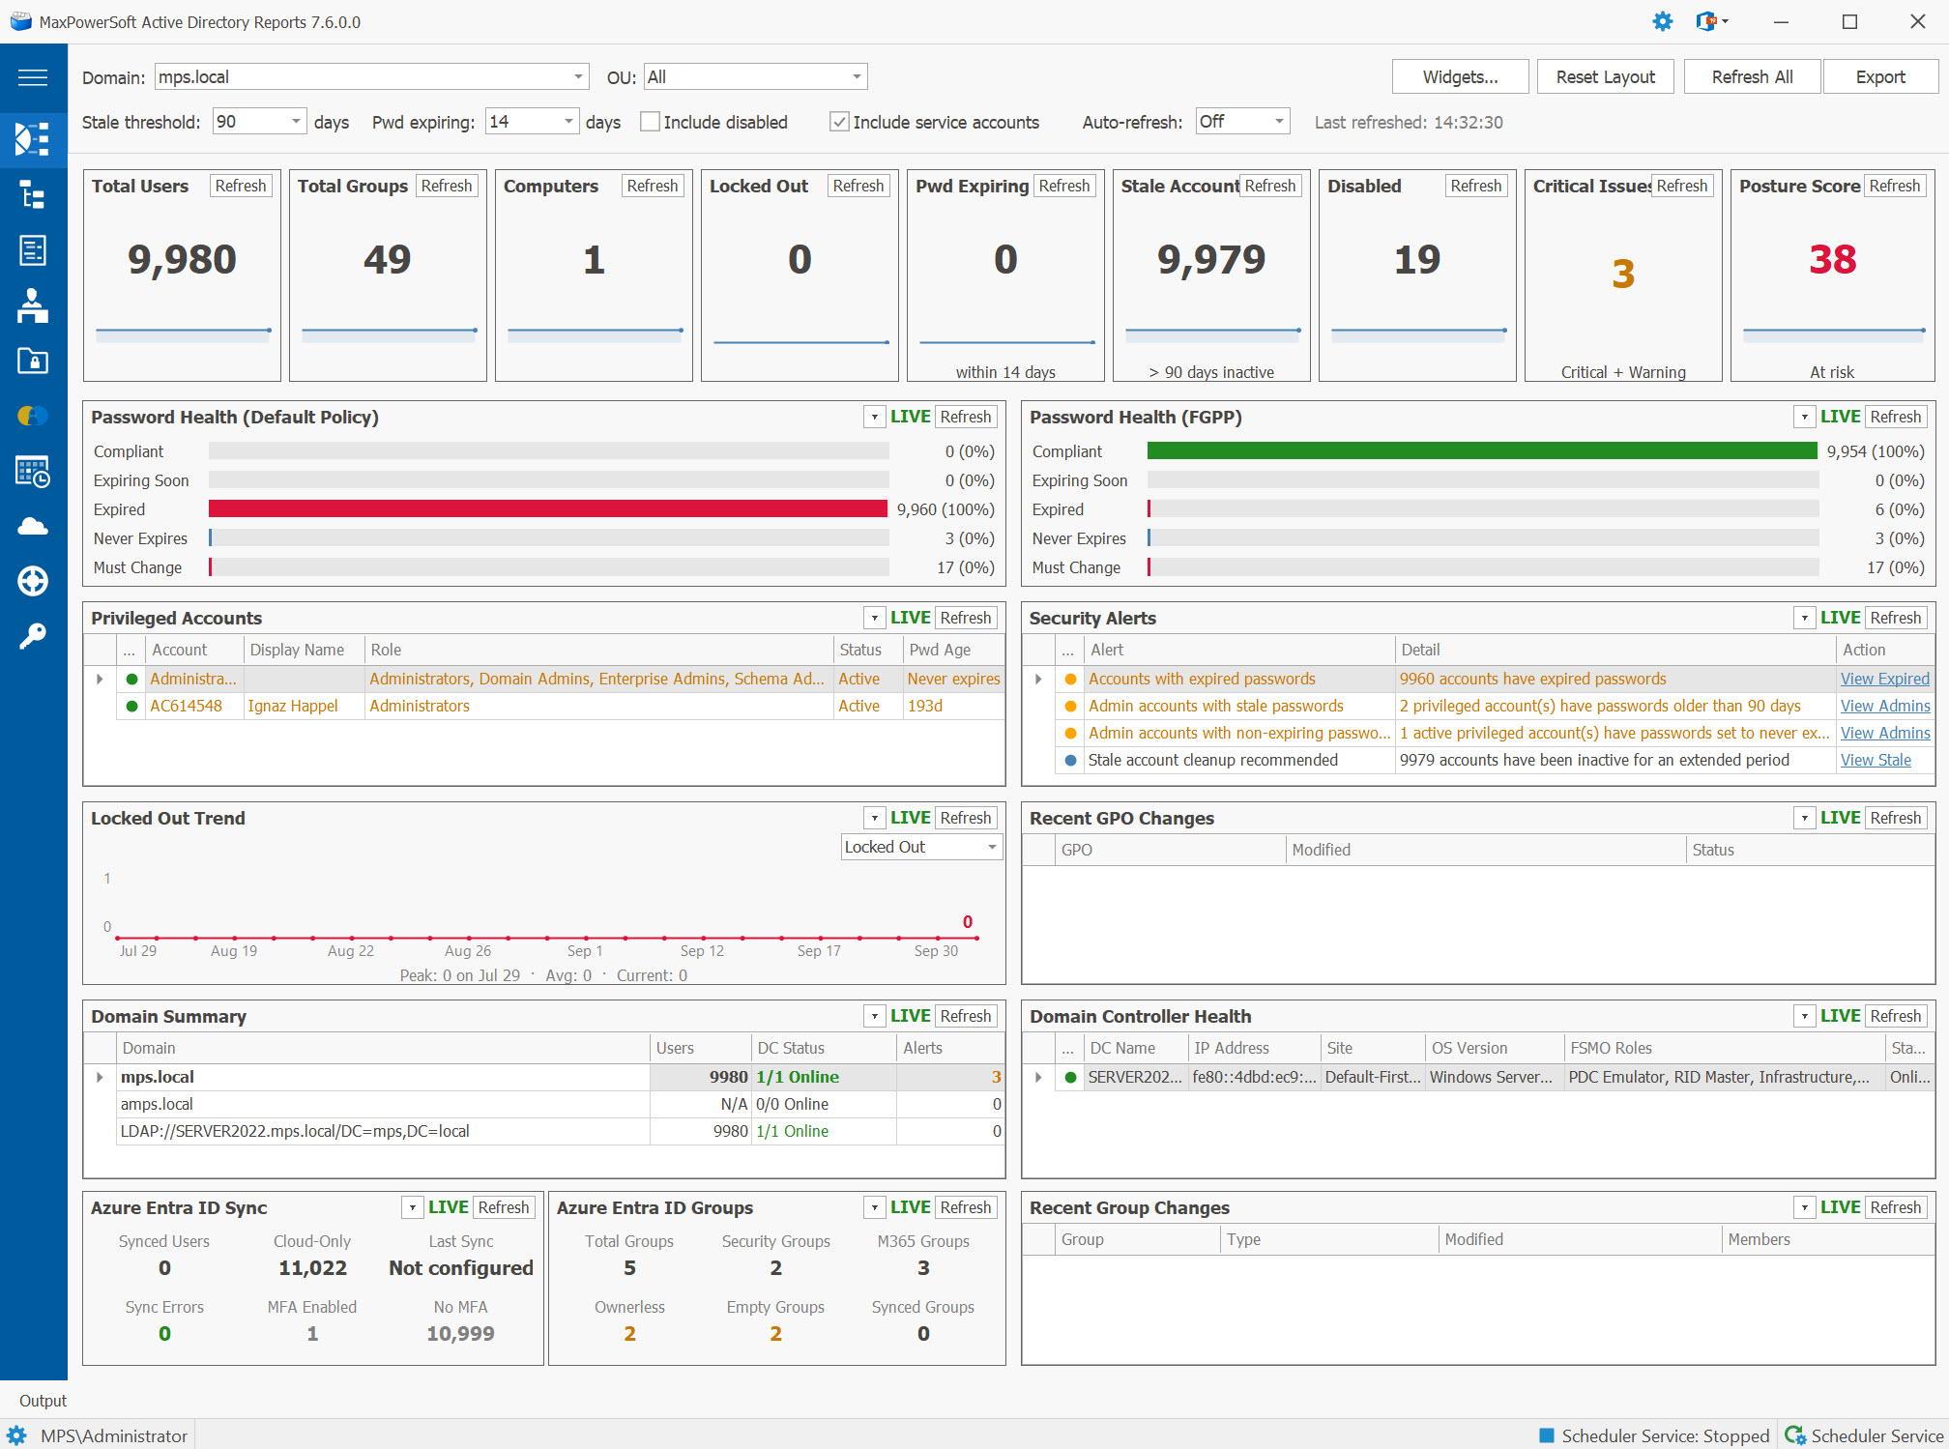The height and width of the screenshot is (1449, 1949).
Task: Open the Domain combo box
Action: (x=372, y=76)
